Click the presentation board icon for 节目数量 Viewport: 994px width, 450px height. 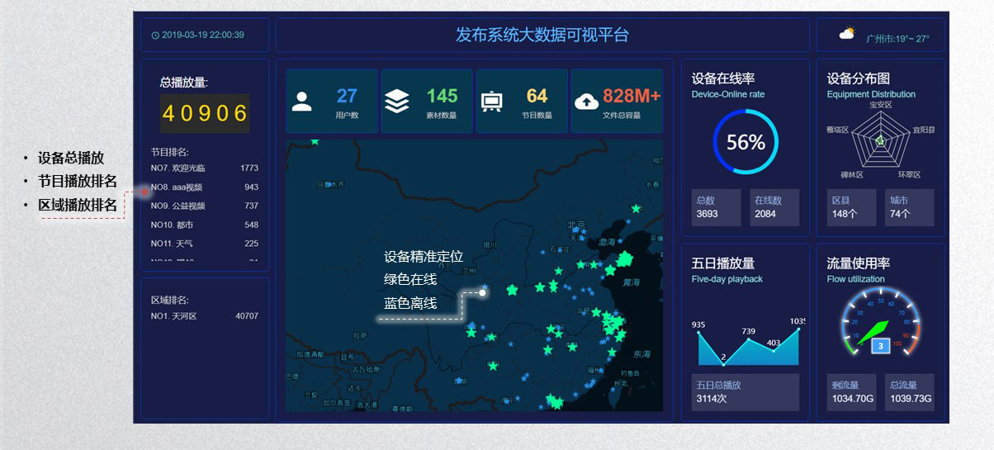(491, 102)
